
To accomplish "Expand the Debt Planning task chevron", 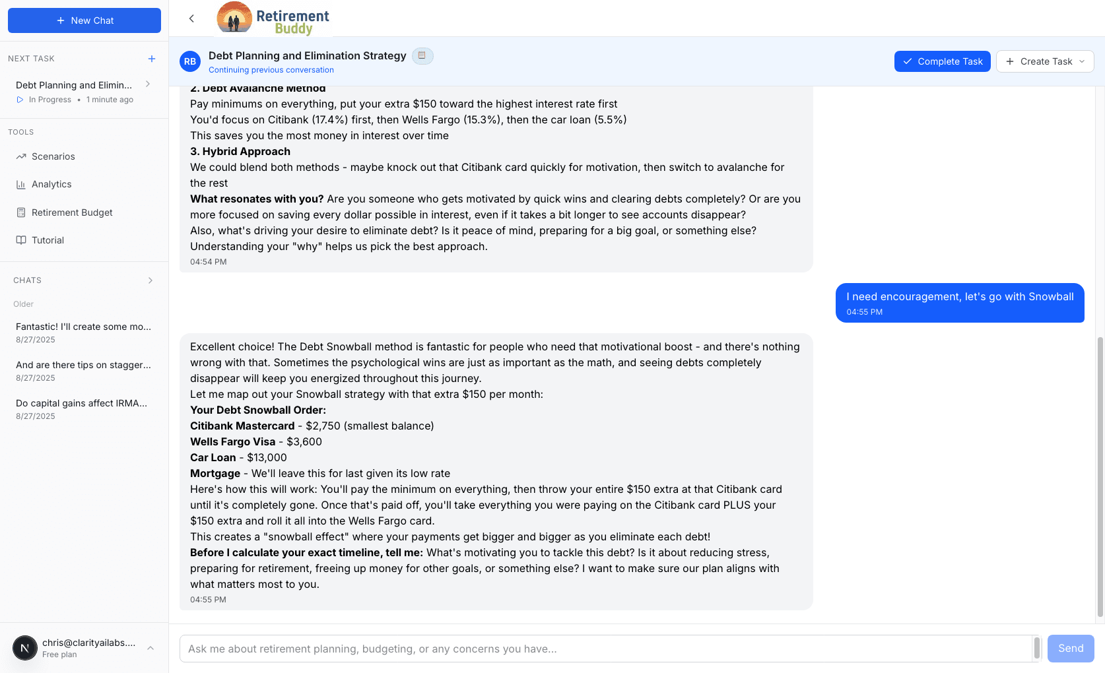I will tap(148, 84).
